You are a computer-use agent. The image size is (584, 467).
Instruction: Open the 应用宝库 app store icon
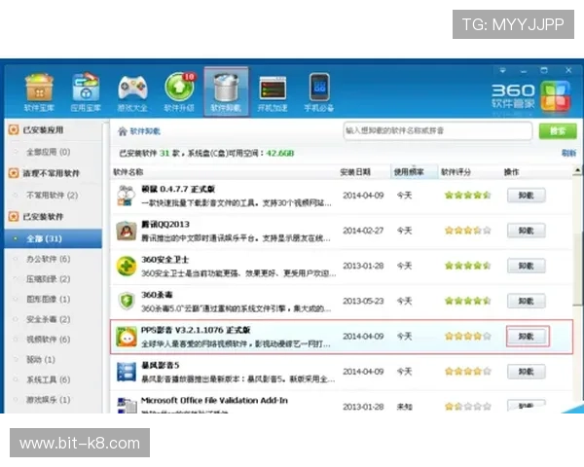coord(85,90)
